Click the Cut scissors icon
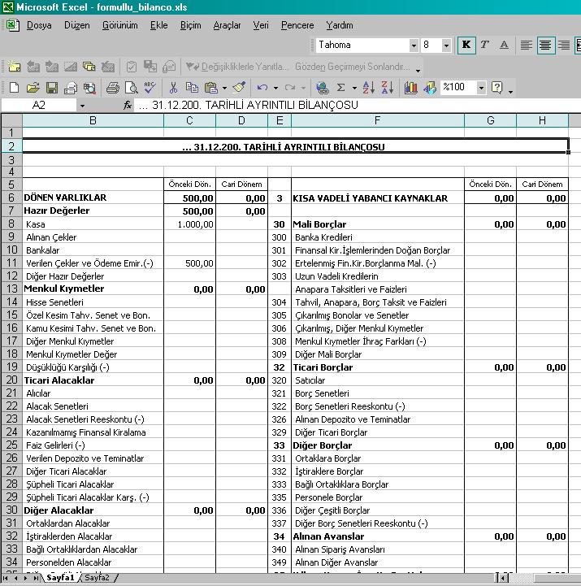 [173, 88]
